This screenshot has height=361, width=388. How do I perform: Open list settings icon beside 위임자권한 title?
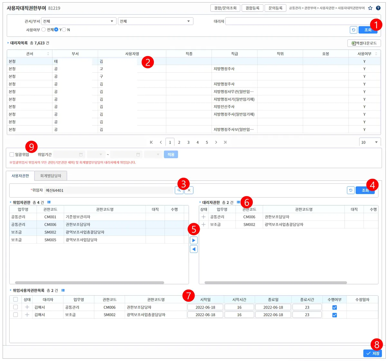[49, 202]
